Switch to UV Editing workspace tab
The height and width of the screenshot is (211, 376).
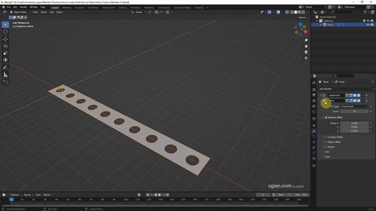[x=93, y=8]
